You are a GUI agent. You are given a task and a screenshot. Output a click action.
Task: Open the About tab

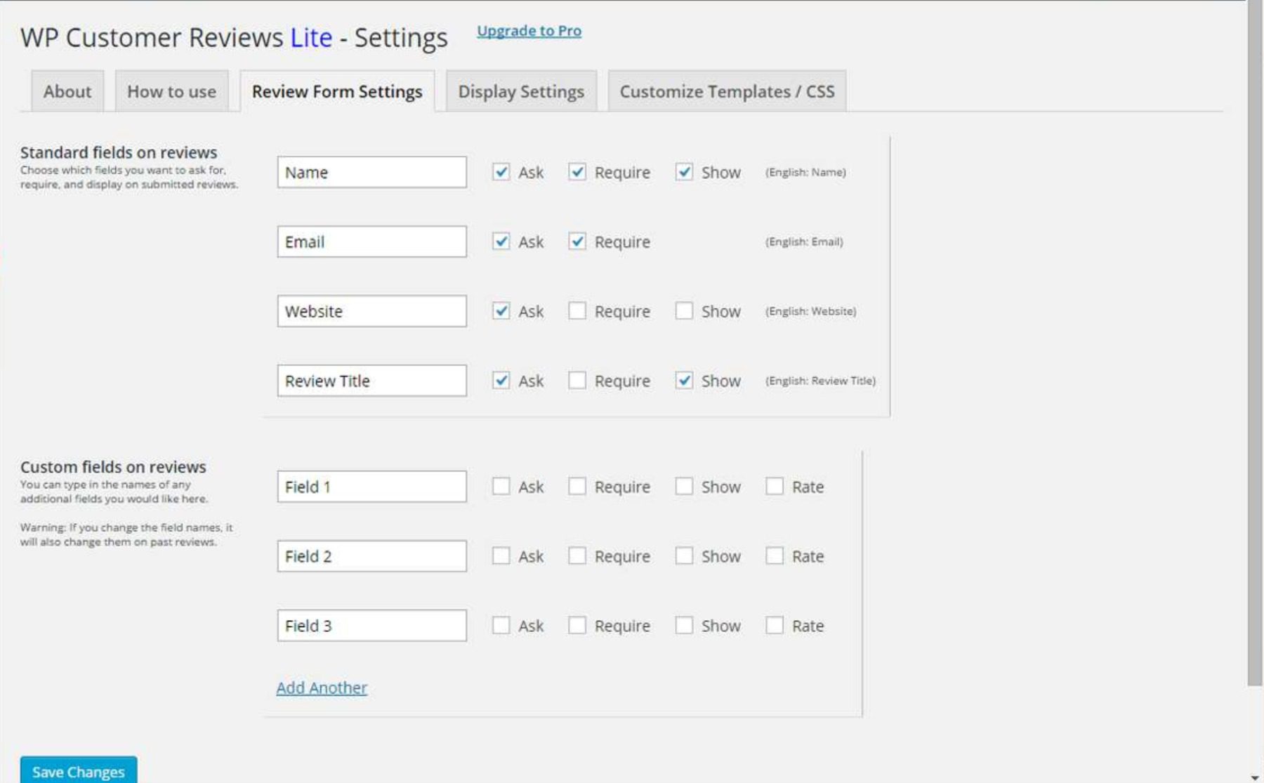coord(67,91)
